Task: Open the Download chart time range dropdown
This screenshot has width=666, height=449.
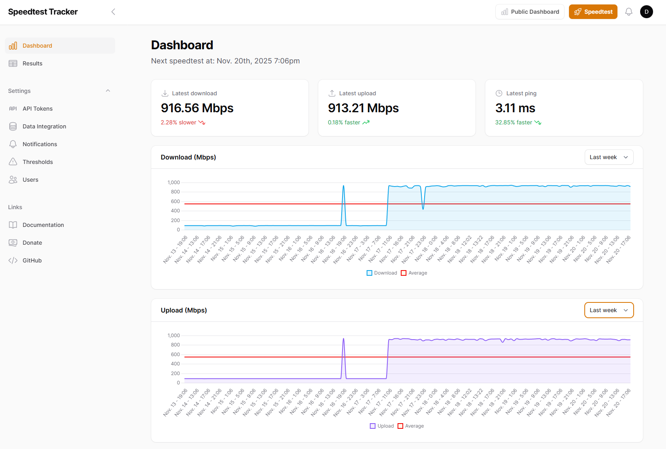Action: click(609, 157)
